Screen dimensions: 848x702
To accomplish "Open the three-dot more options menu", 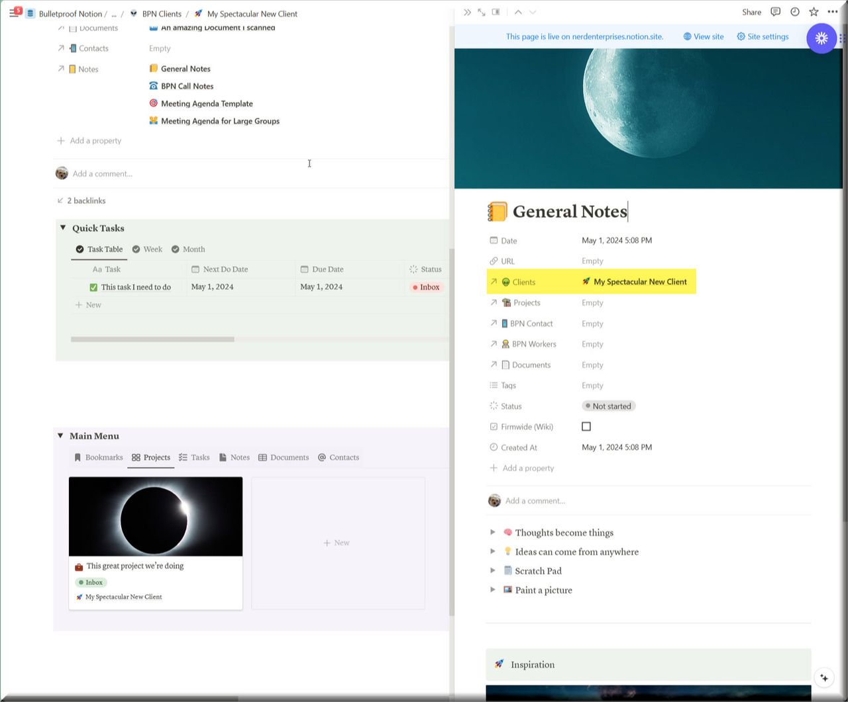I will point(833,12).
